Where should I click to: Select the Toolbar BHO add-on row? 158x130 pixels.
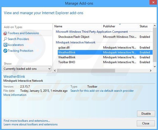pos(105,62)
